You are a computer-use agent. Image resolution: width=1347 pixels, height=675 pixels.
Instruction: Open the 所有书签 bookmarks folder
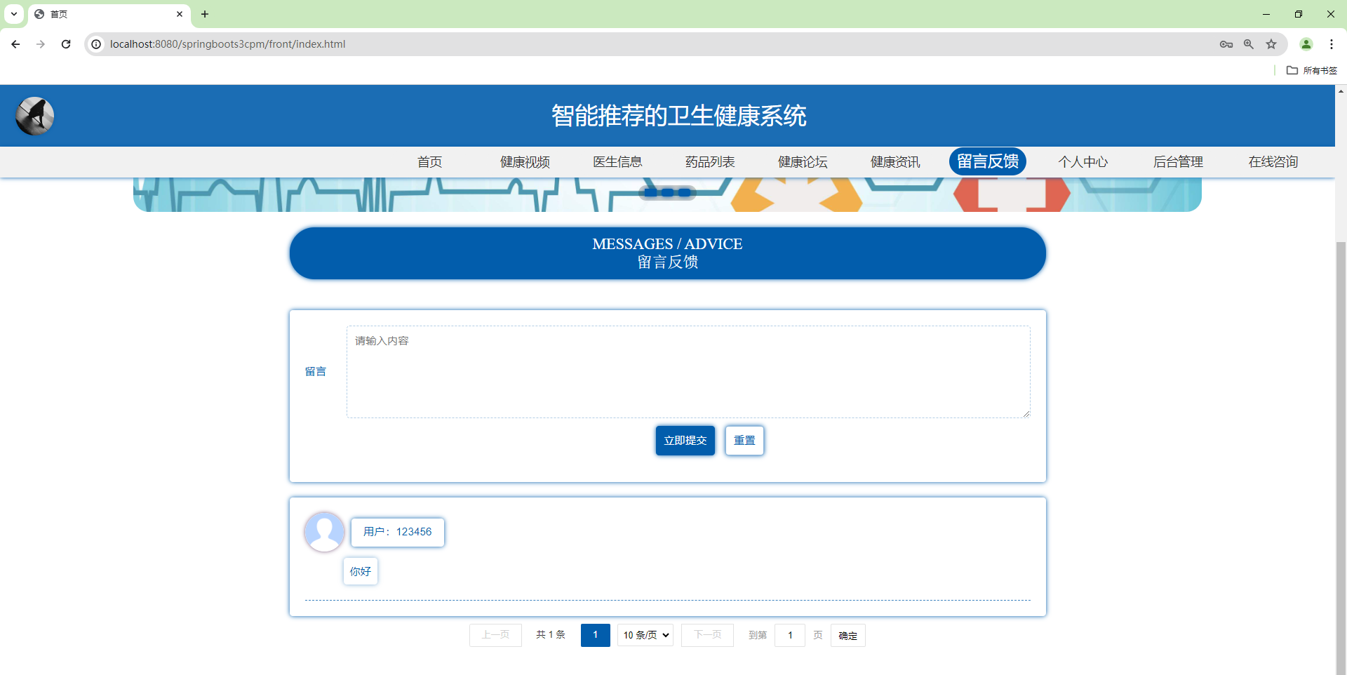pyautogui.click(x=1311, y=70)
